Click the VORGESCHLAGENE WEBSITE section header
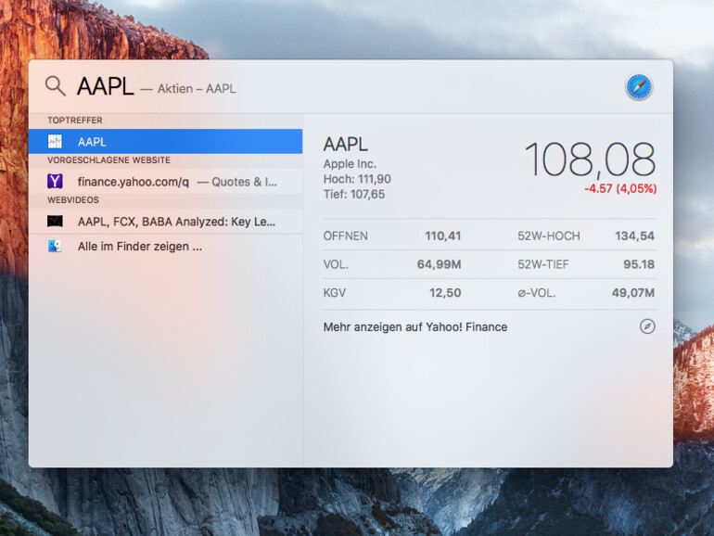Screen dimensions: 714x536 point(108,160)
